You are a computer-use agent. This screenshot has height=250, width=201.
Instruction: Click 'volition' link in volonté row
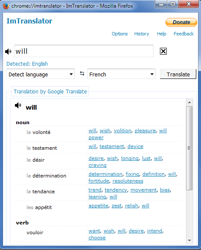pos(122,131)
